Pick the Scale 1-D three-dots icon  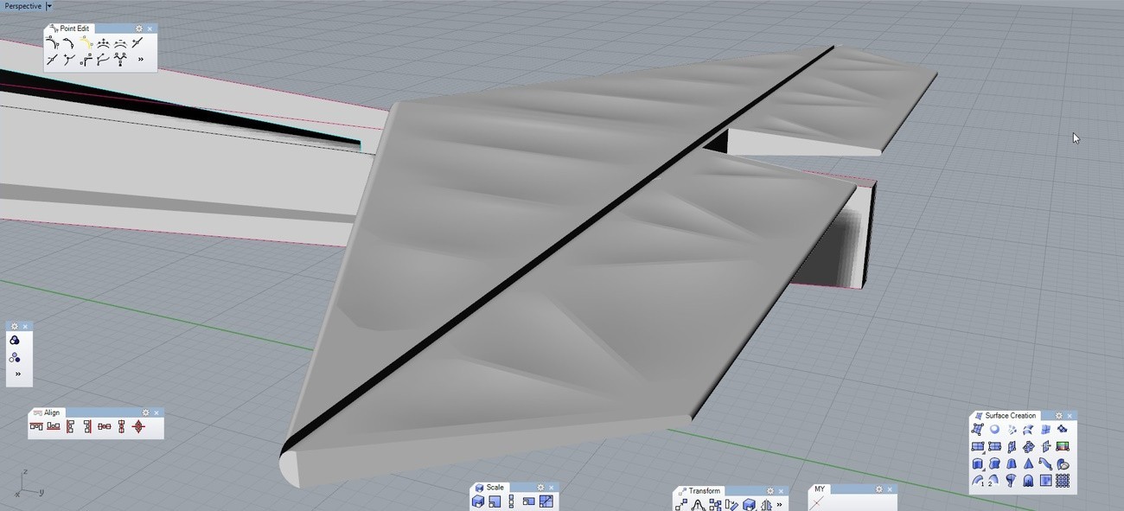[511, 501]
